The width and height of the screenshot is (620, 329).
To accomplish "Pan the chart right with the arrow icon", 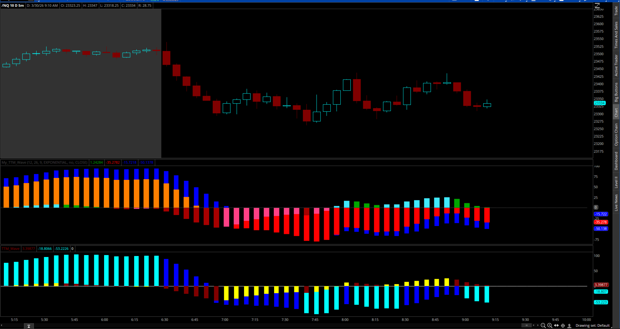I will point(538,325).
